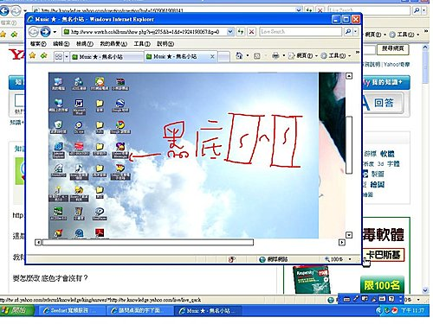The height and width of the screenshot is (324, 433).
Task: Switch to the first Music ★ 無名小站 tab
Action: (107, 57)
